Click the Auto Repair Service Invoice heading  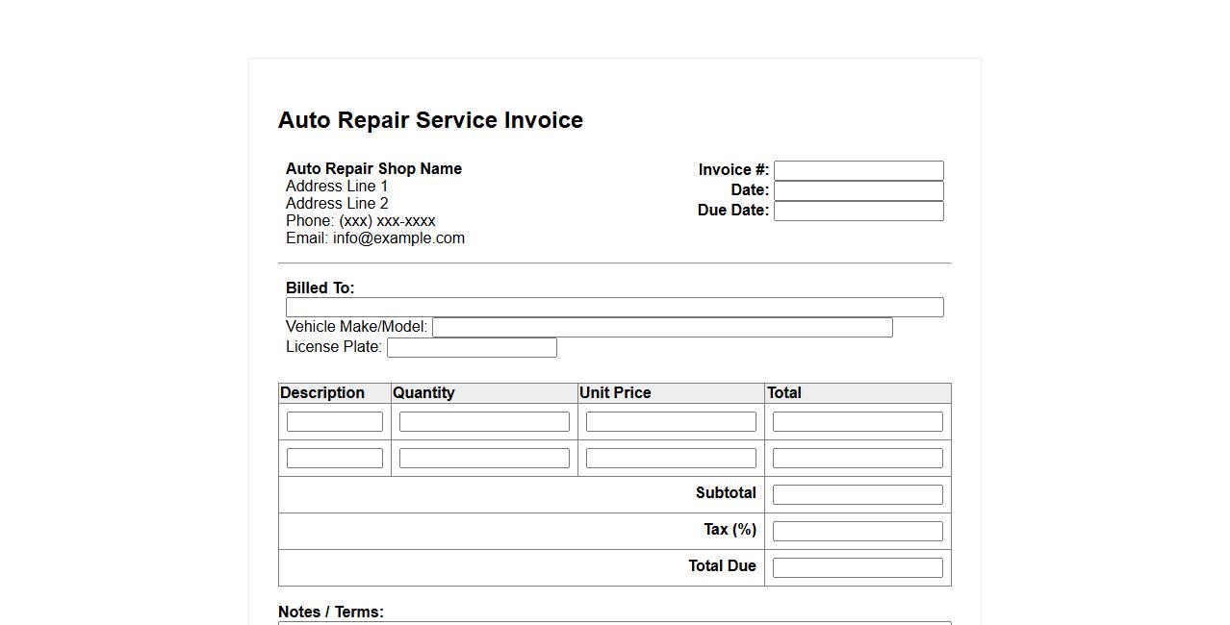tap(430, 120)
